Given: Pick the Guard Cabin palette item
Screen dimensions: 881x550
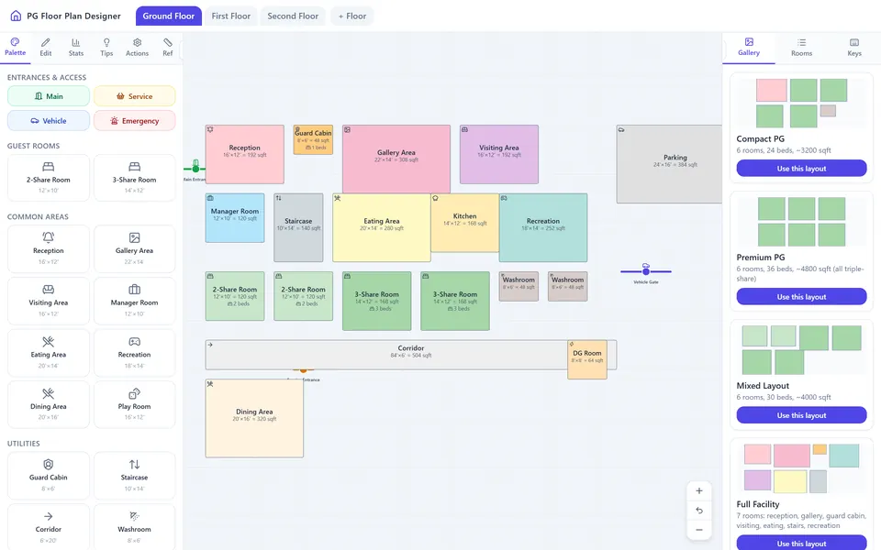Looking at the screenshot, I should 49,476.
